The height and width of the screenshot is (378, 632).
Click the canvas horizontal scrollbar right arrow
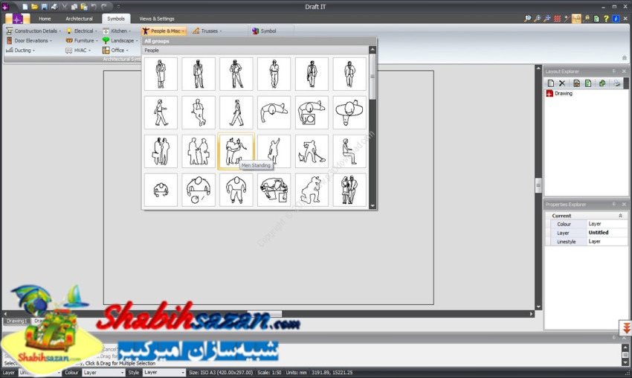point(531,314)
